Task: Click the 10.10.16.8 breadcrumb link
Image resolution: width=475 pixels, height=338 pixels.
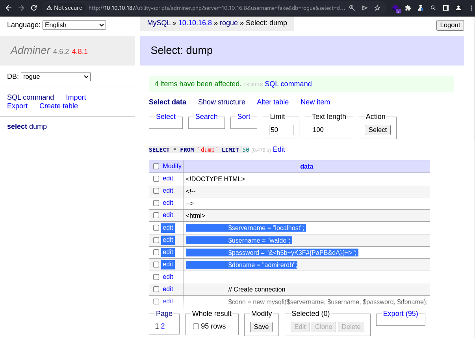Action: 195,23
